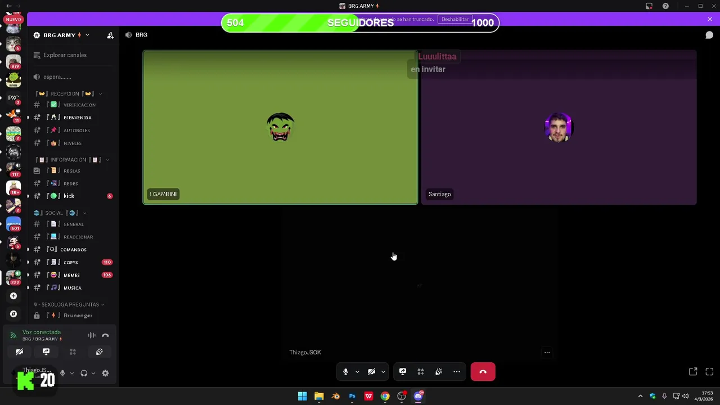Open input device options beside user panel microphone
The image size is (720, 405).
71,373
